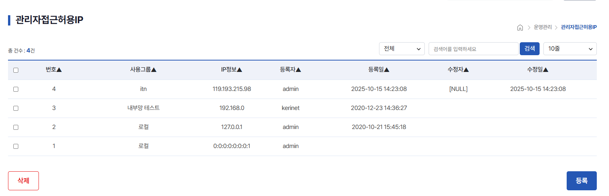Tick the checkbox for IP 127.0.0.1
This screenshot has width=609, height=196.
pos(16,127)
